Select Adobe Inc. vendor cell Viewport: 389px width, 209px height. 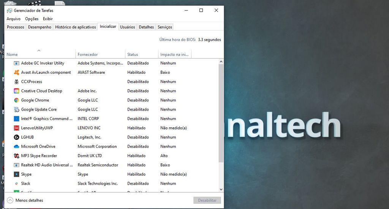(x=87, y=91)
